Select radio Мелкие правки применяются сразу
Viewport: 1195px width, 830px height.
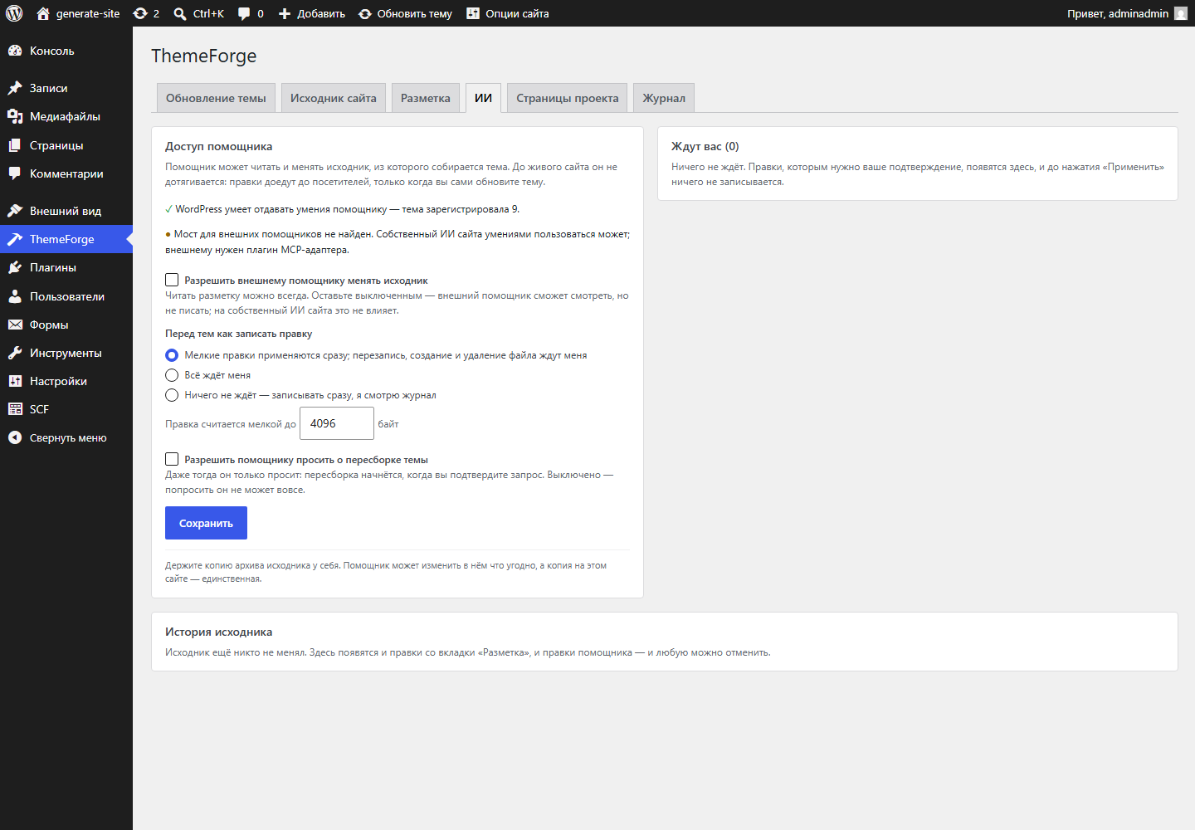[172, 355]
